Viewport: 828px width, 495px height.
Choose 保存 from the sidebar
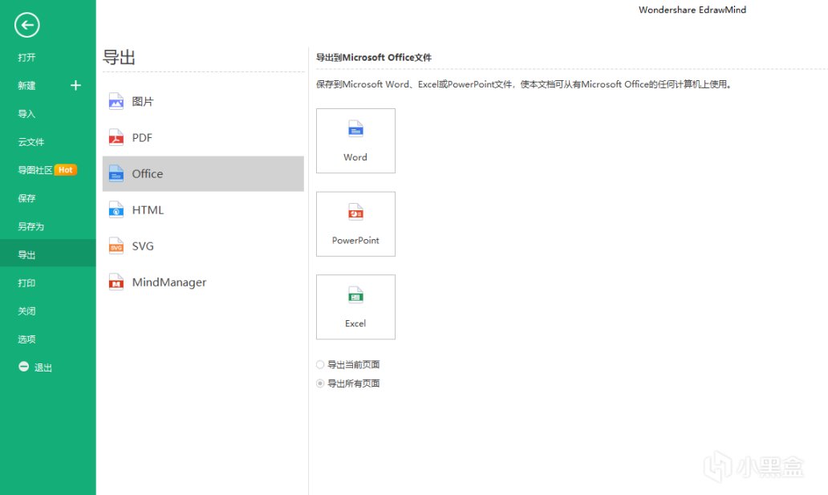(x=27, y=198)
